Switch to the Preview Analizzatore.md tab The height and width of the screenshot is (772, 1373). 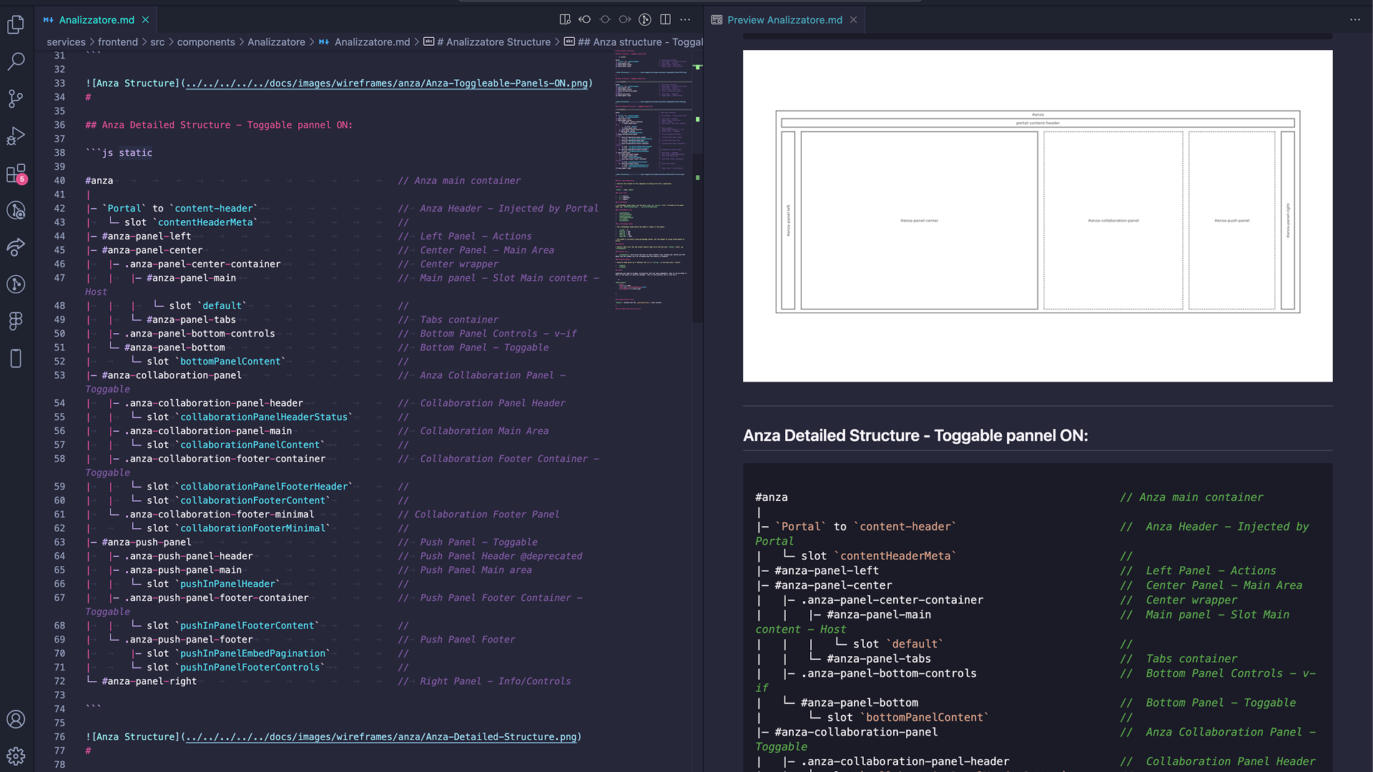coord(784,20)
